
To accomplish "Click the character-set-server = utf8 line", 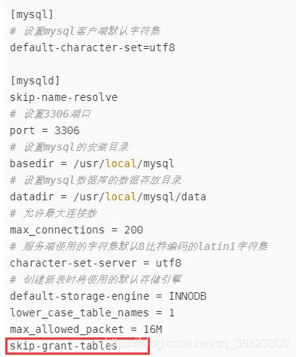I will pos(96,263).
